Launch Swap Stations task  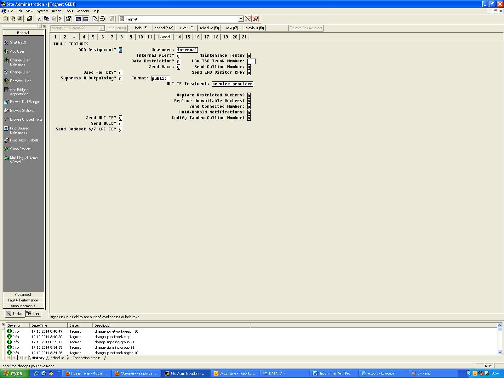coord(20,149)
